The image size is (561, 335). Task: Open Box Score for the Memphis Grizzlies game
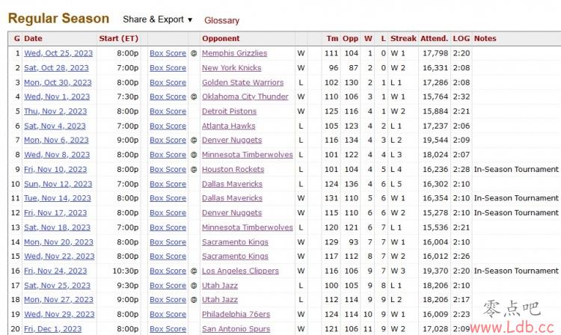coord(168,53)
